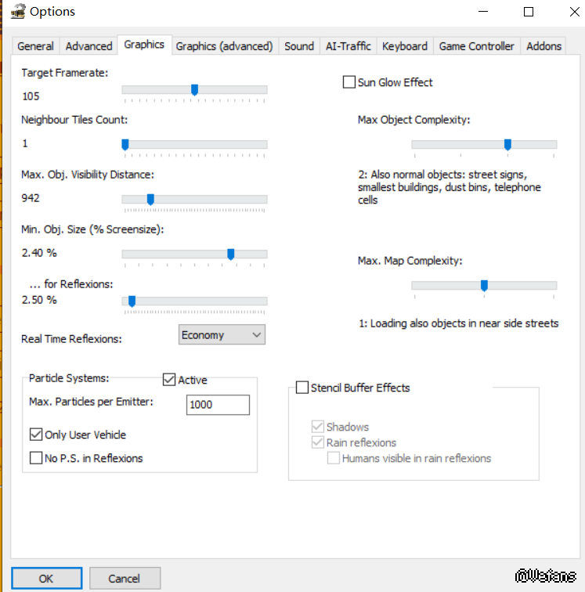Select the Graphics tab
This screenshot has height=592, width=585.
pos(144,45)
